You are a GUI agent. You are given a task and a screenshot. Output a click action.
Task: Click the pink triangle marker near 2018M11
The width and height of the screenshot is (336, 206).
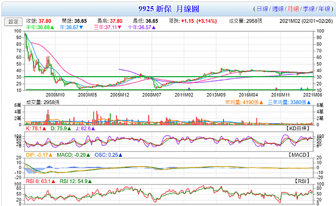(276, 88)
